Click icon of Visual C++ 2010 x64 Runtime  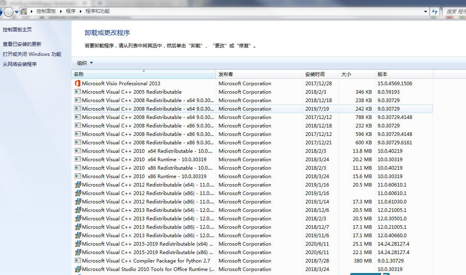click(x=78, y=159)
